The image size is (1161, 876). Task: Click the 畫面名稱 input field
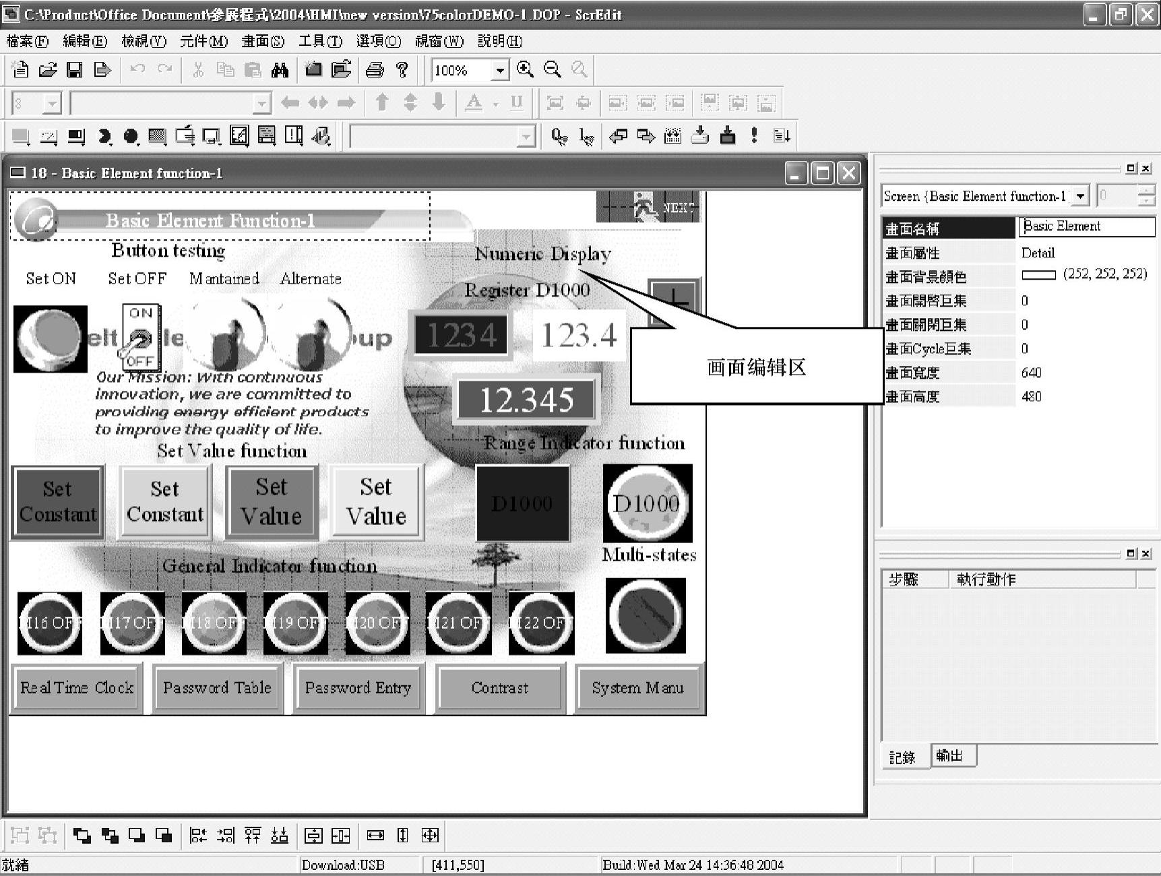[1086, 227]
